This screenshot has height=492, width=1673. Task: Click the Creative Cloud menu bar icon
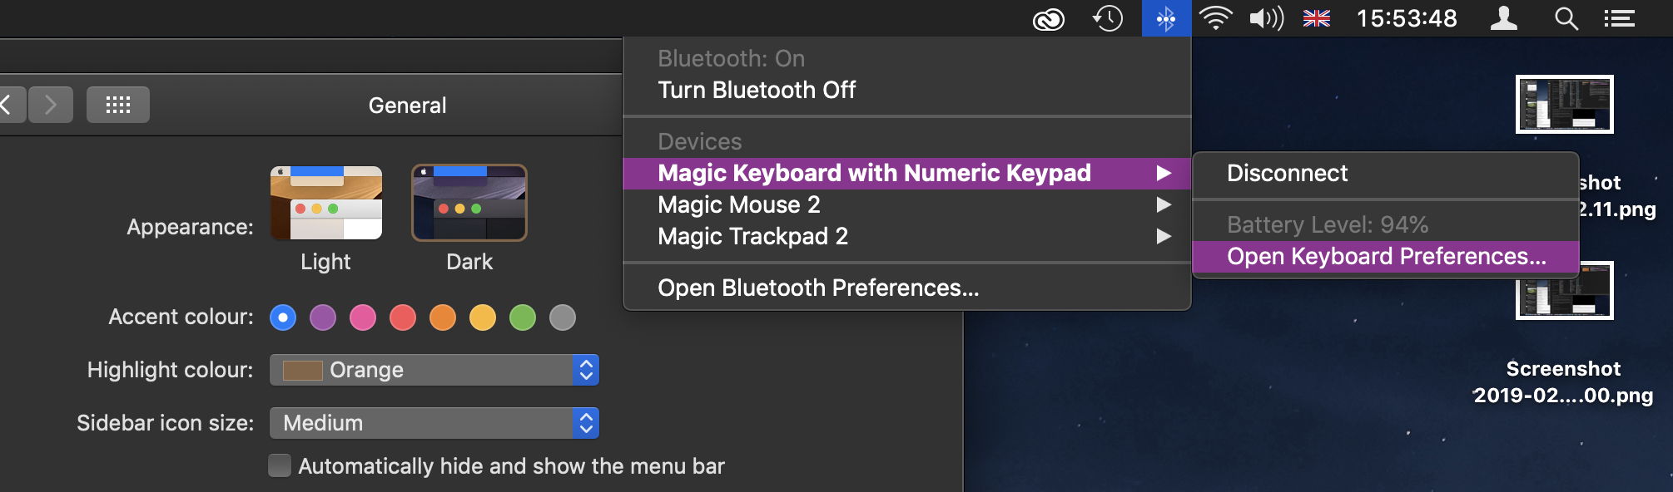[1049, 19]
